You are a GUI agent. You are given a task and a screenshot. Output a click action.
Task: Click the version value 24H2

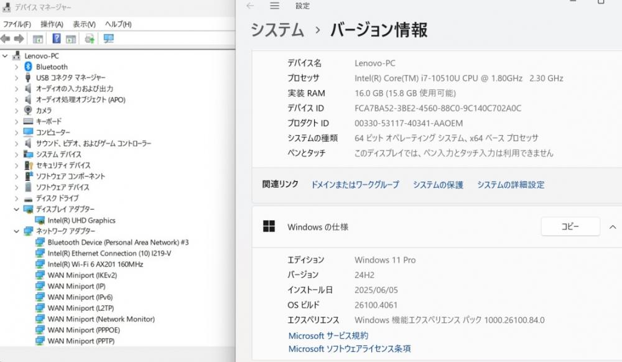[364, 275]
